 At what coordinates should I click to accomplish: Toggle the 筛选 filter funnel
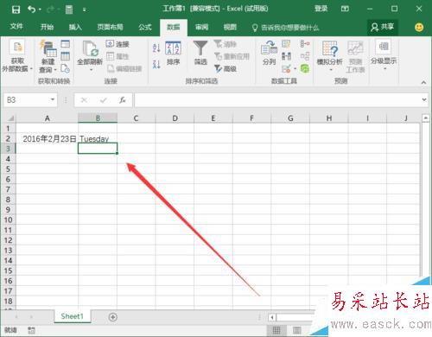[x=200, y=53]
